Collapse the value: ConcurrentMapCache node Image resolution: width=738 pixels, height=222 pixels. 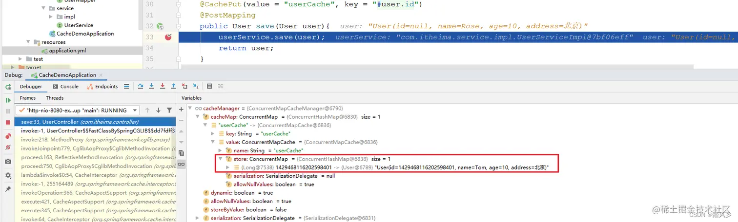213,142
